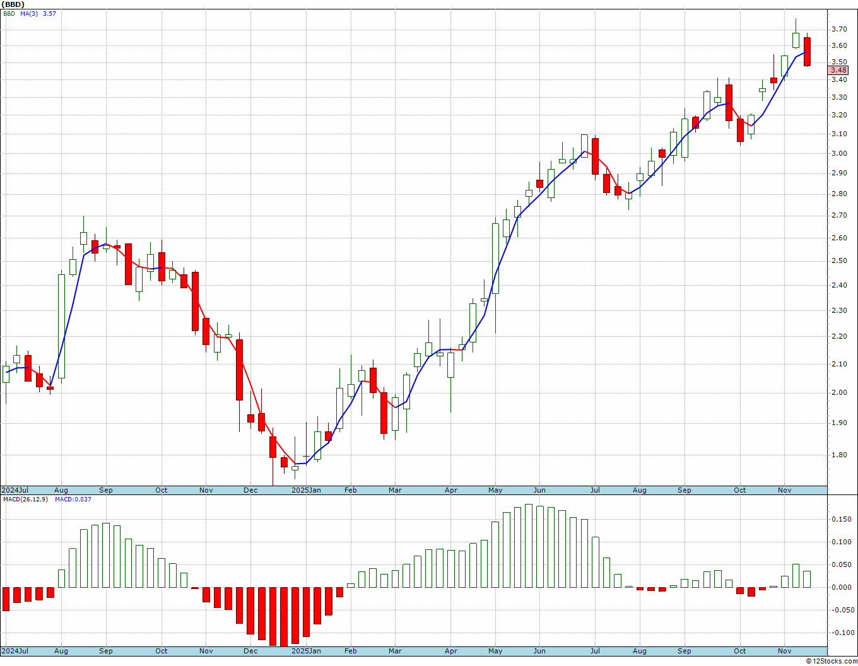Select the 2.00 price axis label
This screenshot has width=858, height=666.
pyautogui.click(x=839, y=392)
